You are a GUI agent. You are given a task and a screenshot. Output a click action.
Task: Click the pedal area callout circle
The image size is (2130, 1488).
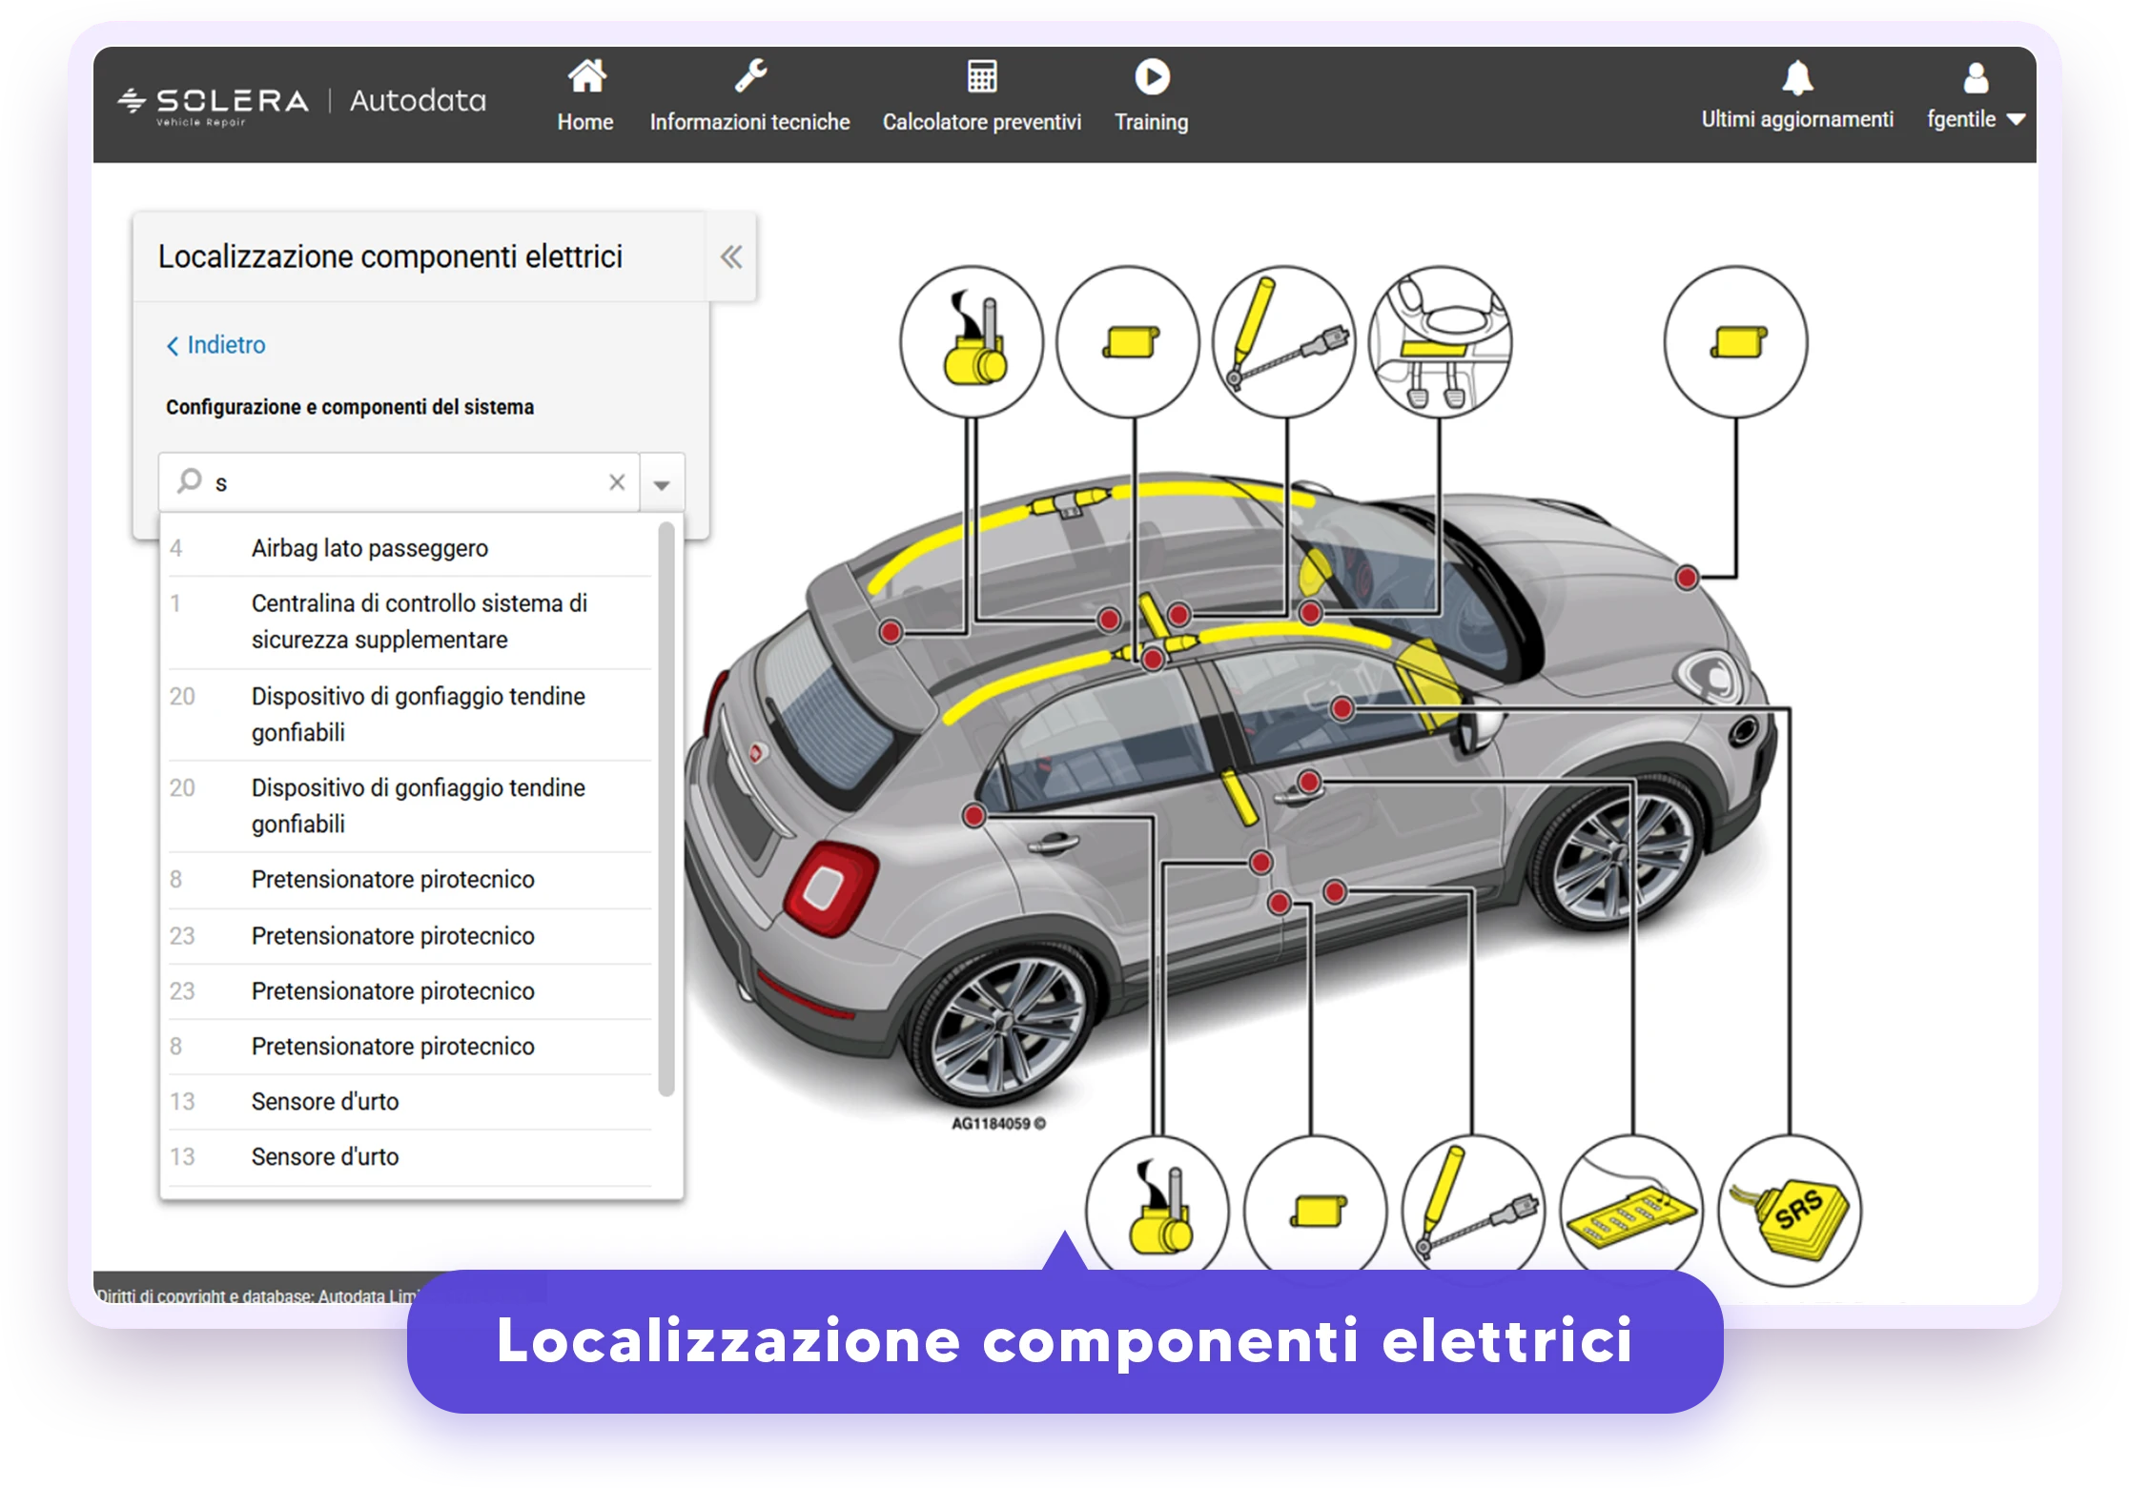pos(1440,341)
